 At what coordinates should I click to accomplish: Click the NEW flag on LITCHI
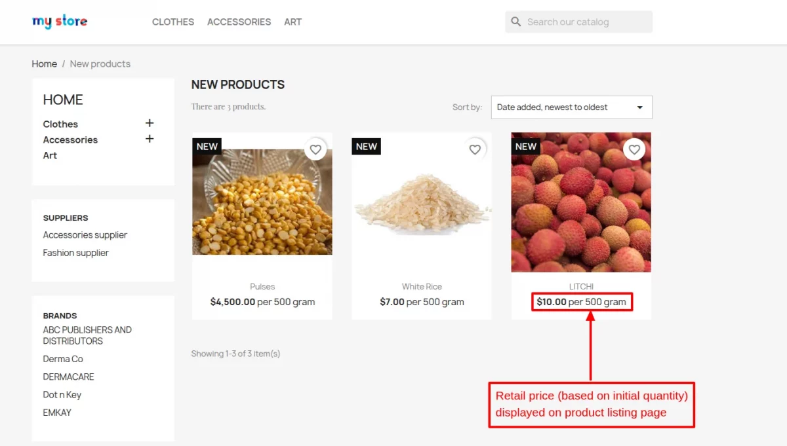click(x=526, y=146)
